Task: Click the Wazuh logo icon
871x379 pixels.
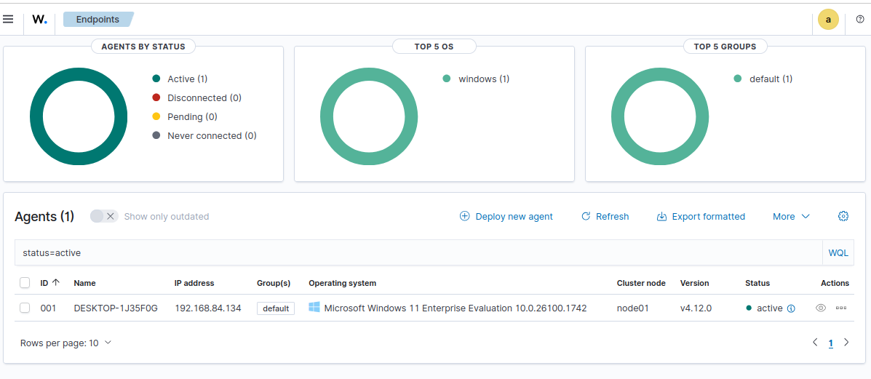Action: (39, 20)
